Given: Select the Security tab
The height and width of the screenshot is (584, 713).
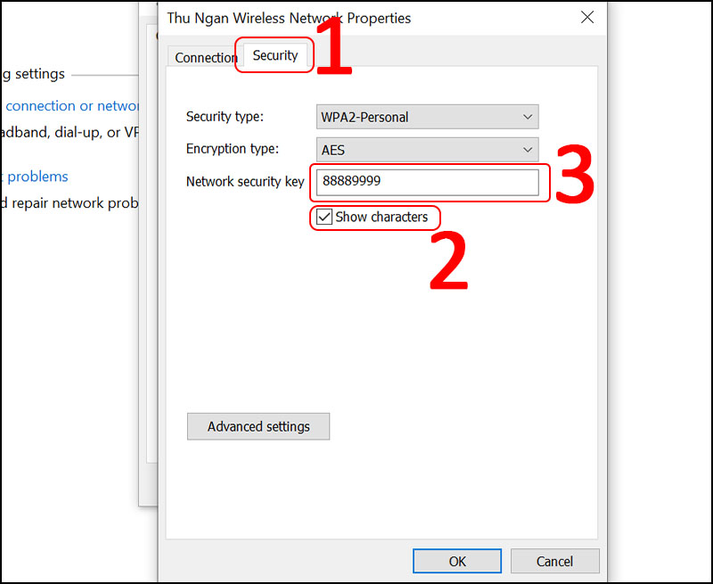Looking at the screenshot, I should 275,55.
